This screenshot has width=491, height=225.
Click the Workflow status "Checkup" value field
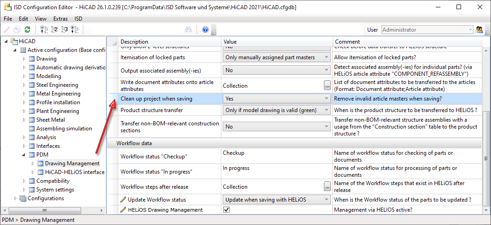(276, 156)
